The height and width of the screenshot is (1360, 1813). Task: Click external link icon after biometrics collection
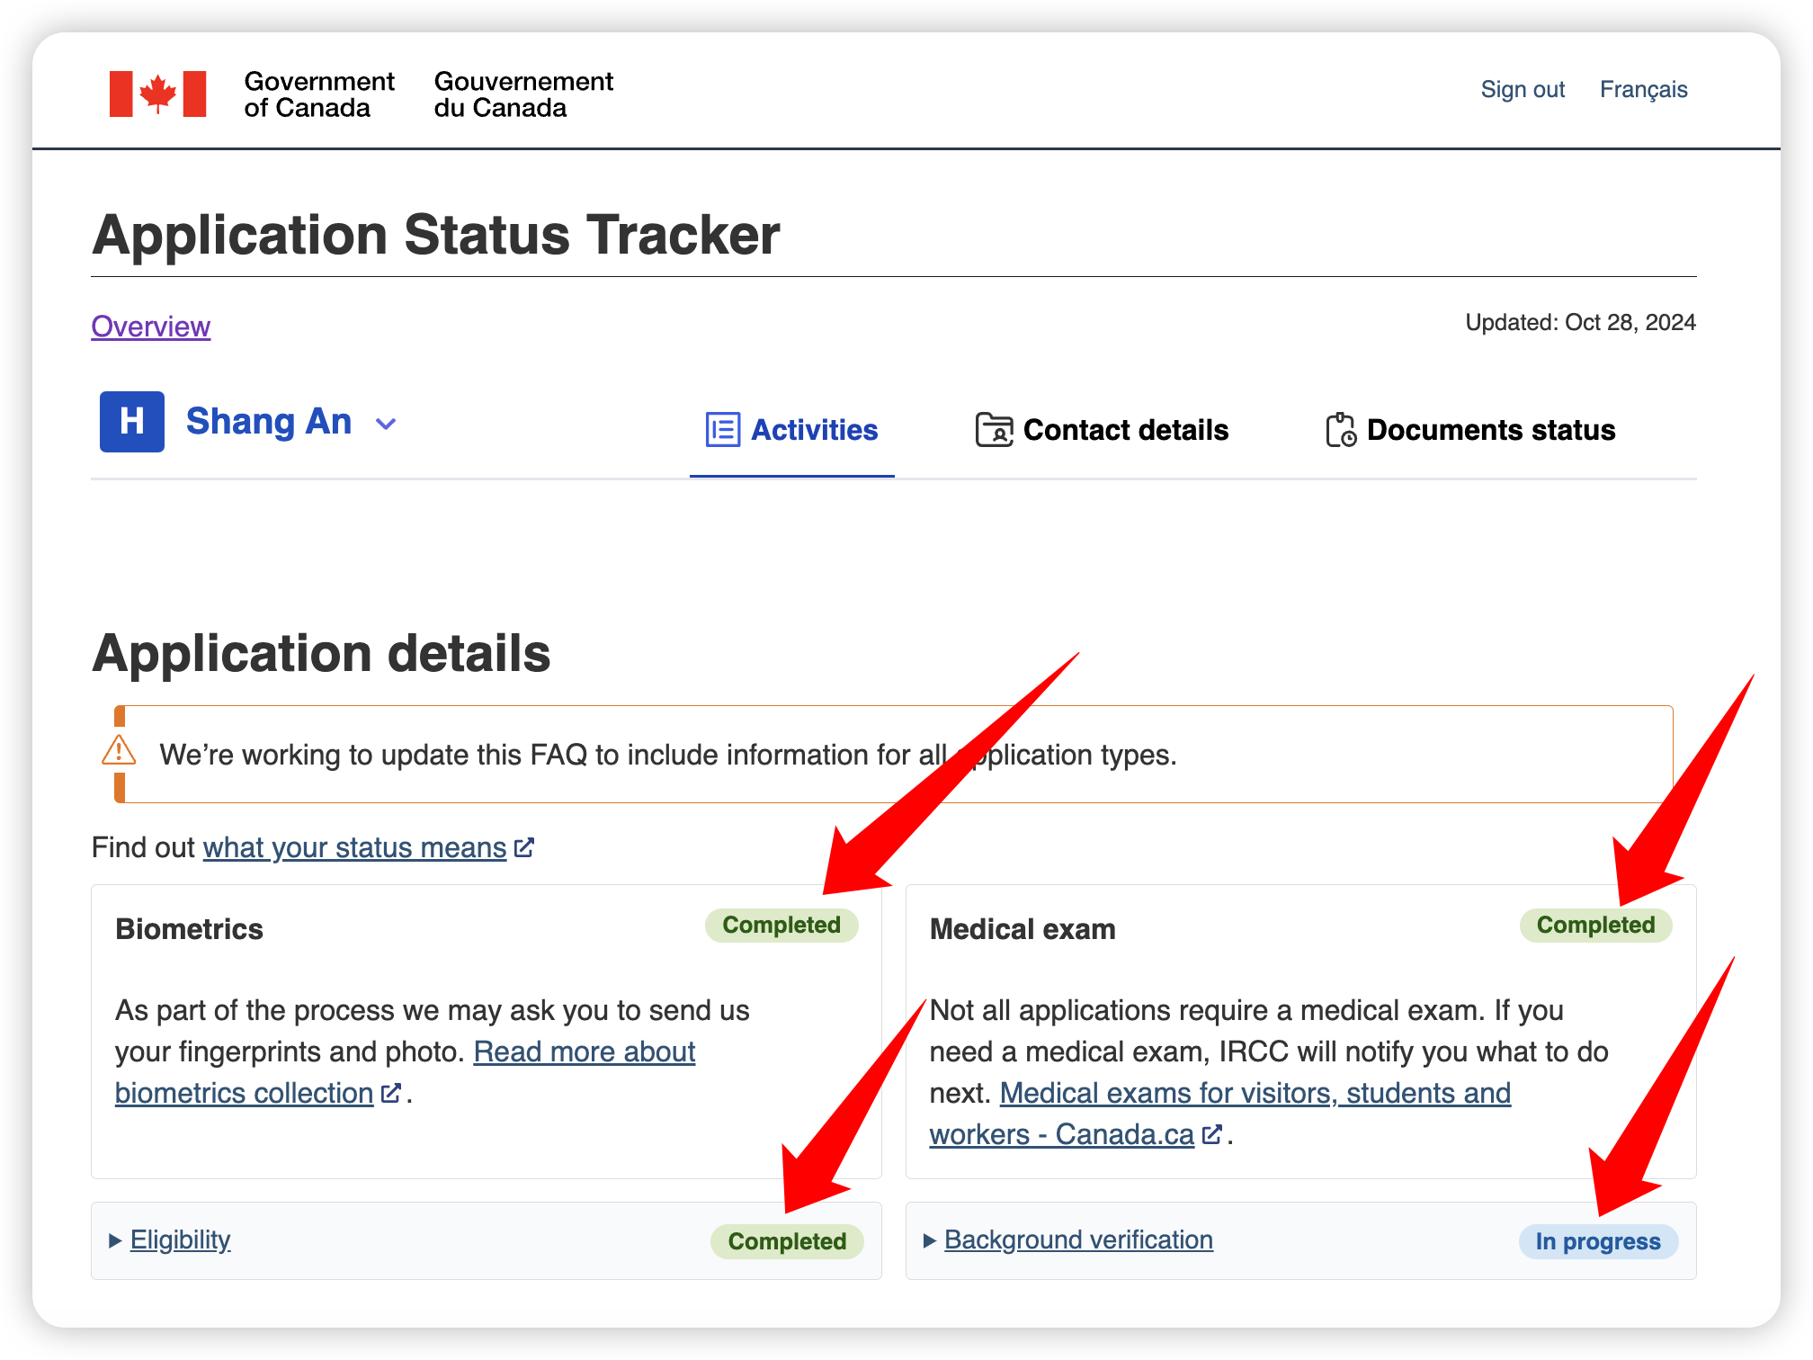[391, 1093]
